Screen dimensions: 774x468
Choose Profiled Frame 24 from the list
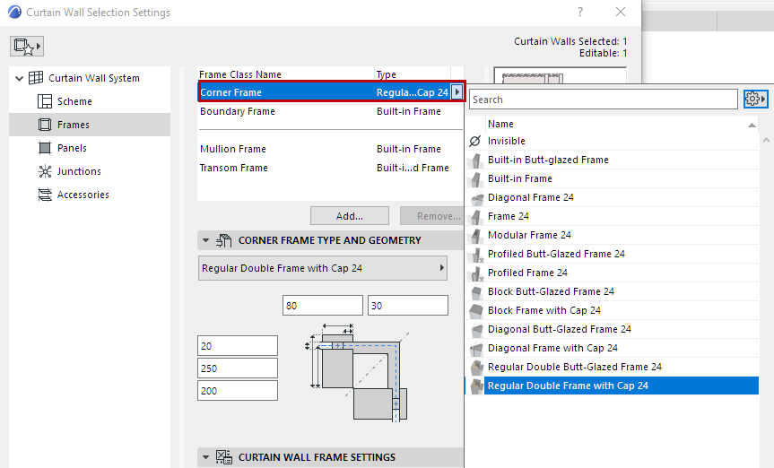coord(612,273)
